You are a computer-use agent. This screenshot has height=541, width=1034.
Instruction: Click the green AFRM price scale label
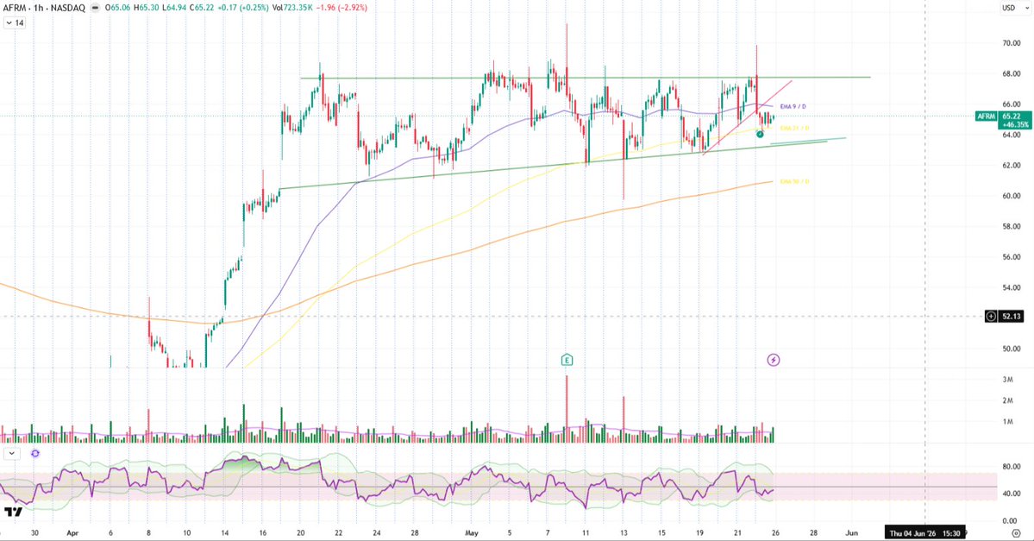click(986, 116)
